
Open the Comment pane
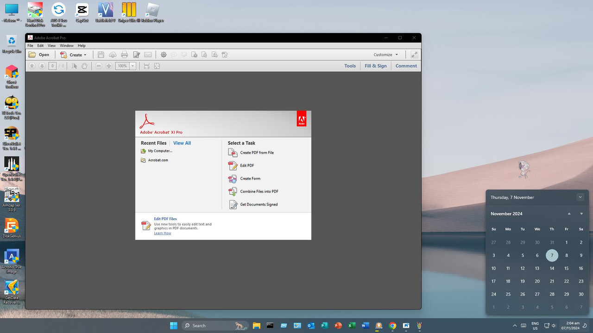(406, 66)
